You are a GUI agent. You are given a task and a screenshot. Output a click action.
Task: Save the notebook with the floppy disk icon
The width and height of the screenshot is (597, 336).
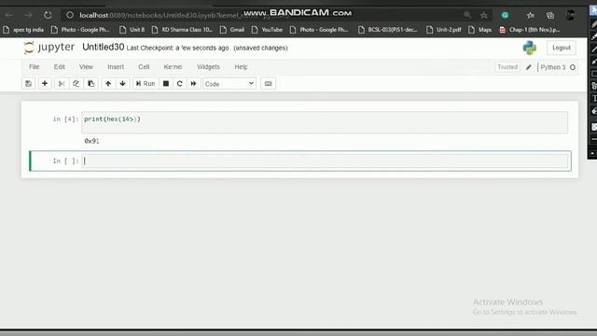28,83
